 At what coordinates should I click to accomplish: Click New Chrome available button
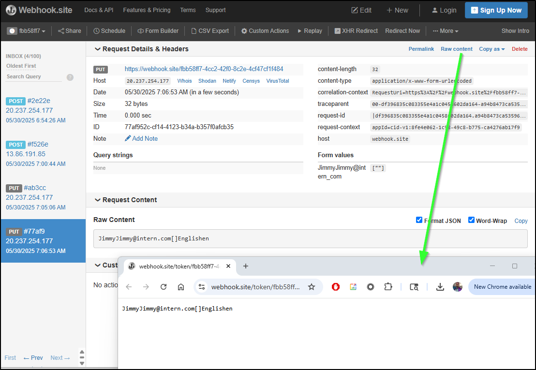click(502, 287)
